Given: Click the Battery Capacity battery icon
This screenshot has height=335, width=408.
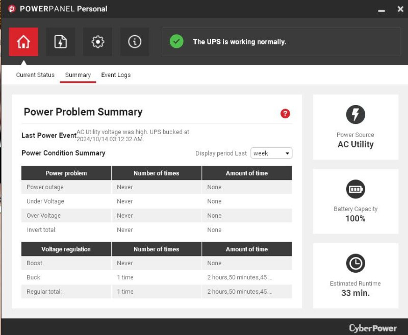Looking at the screenshot, I should click(x=355, y=189).
